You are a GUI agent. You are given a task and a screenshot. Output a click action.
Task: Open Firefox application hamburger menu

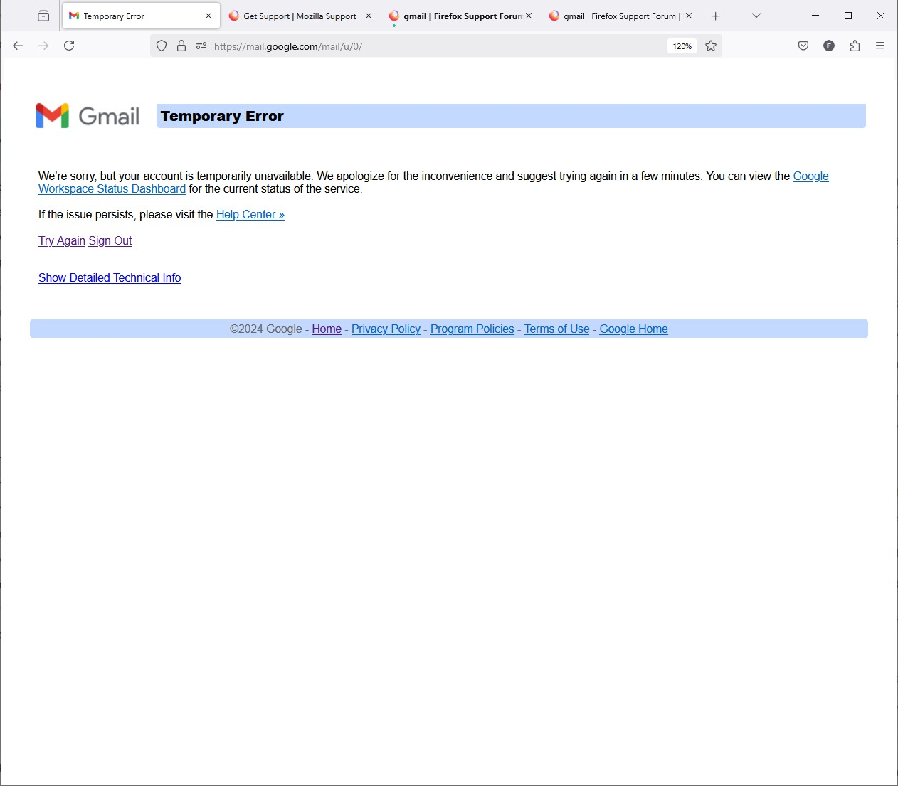(880, 46)
